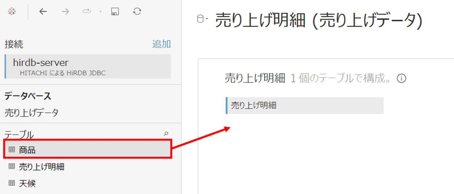Screen dimensions: 454x194
Task: Click the 売り上げ明細 table card on canvas
Action: [305, 105]
